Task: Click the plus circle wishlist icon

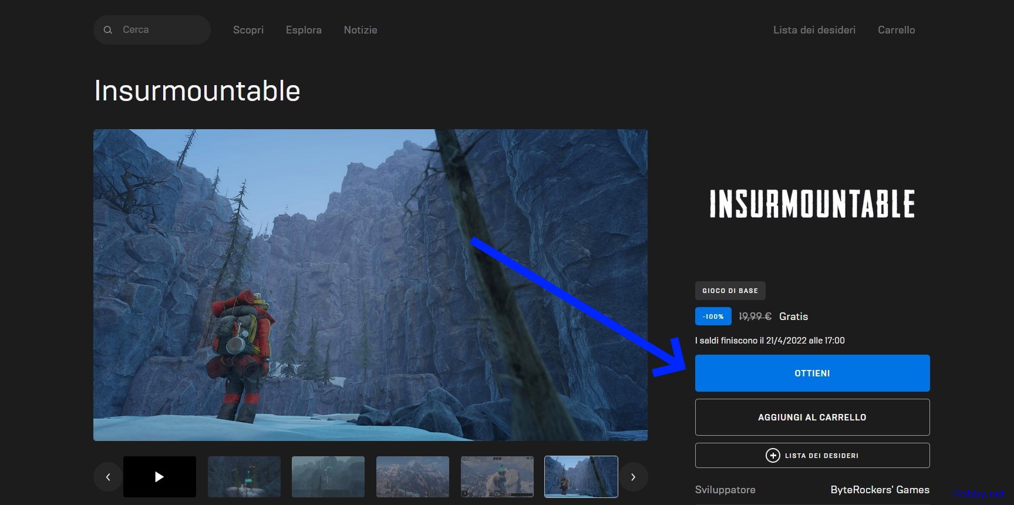Action: point(773,456)
